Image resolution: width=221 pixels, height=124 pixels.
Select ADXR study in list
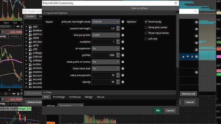[x=36, y=38]
